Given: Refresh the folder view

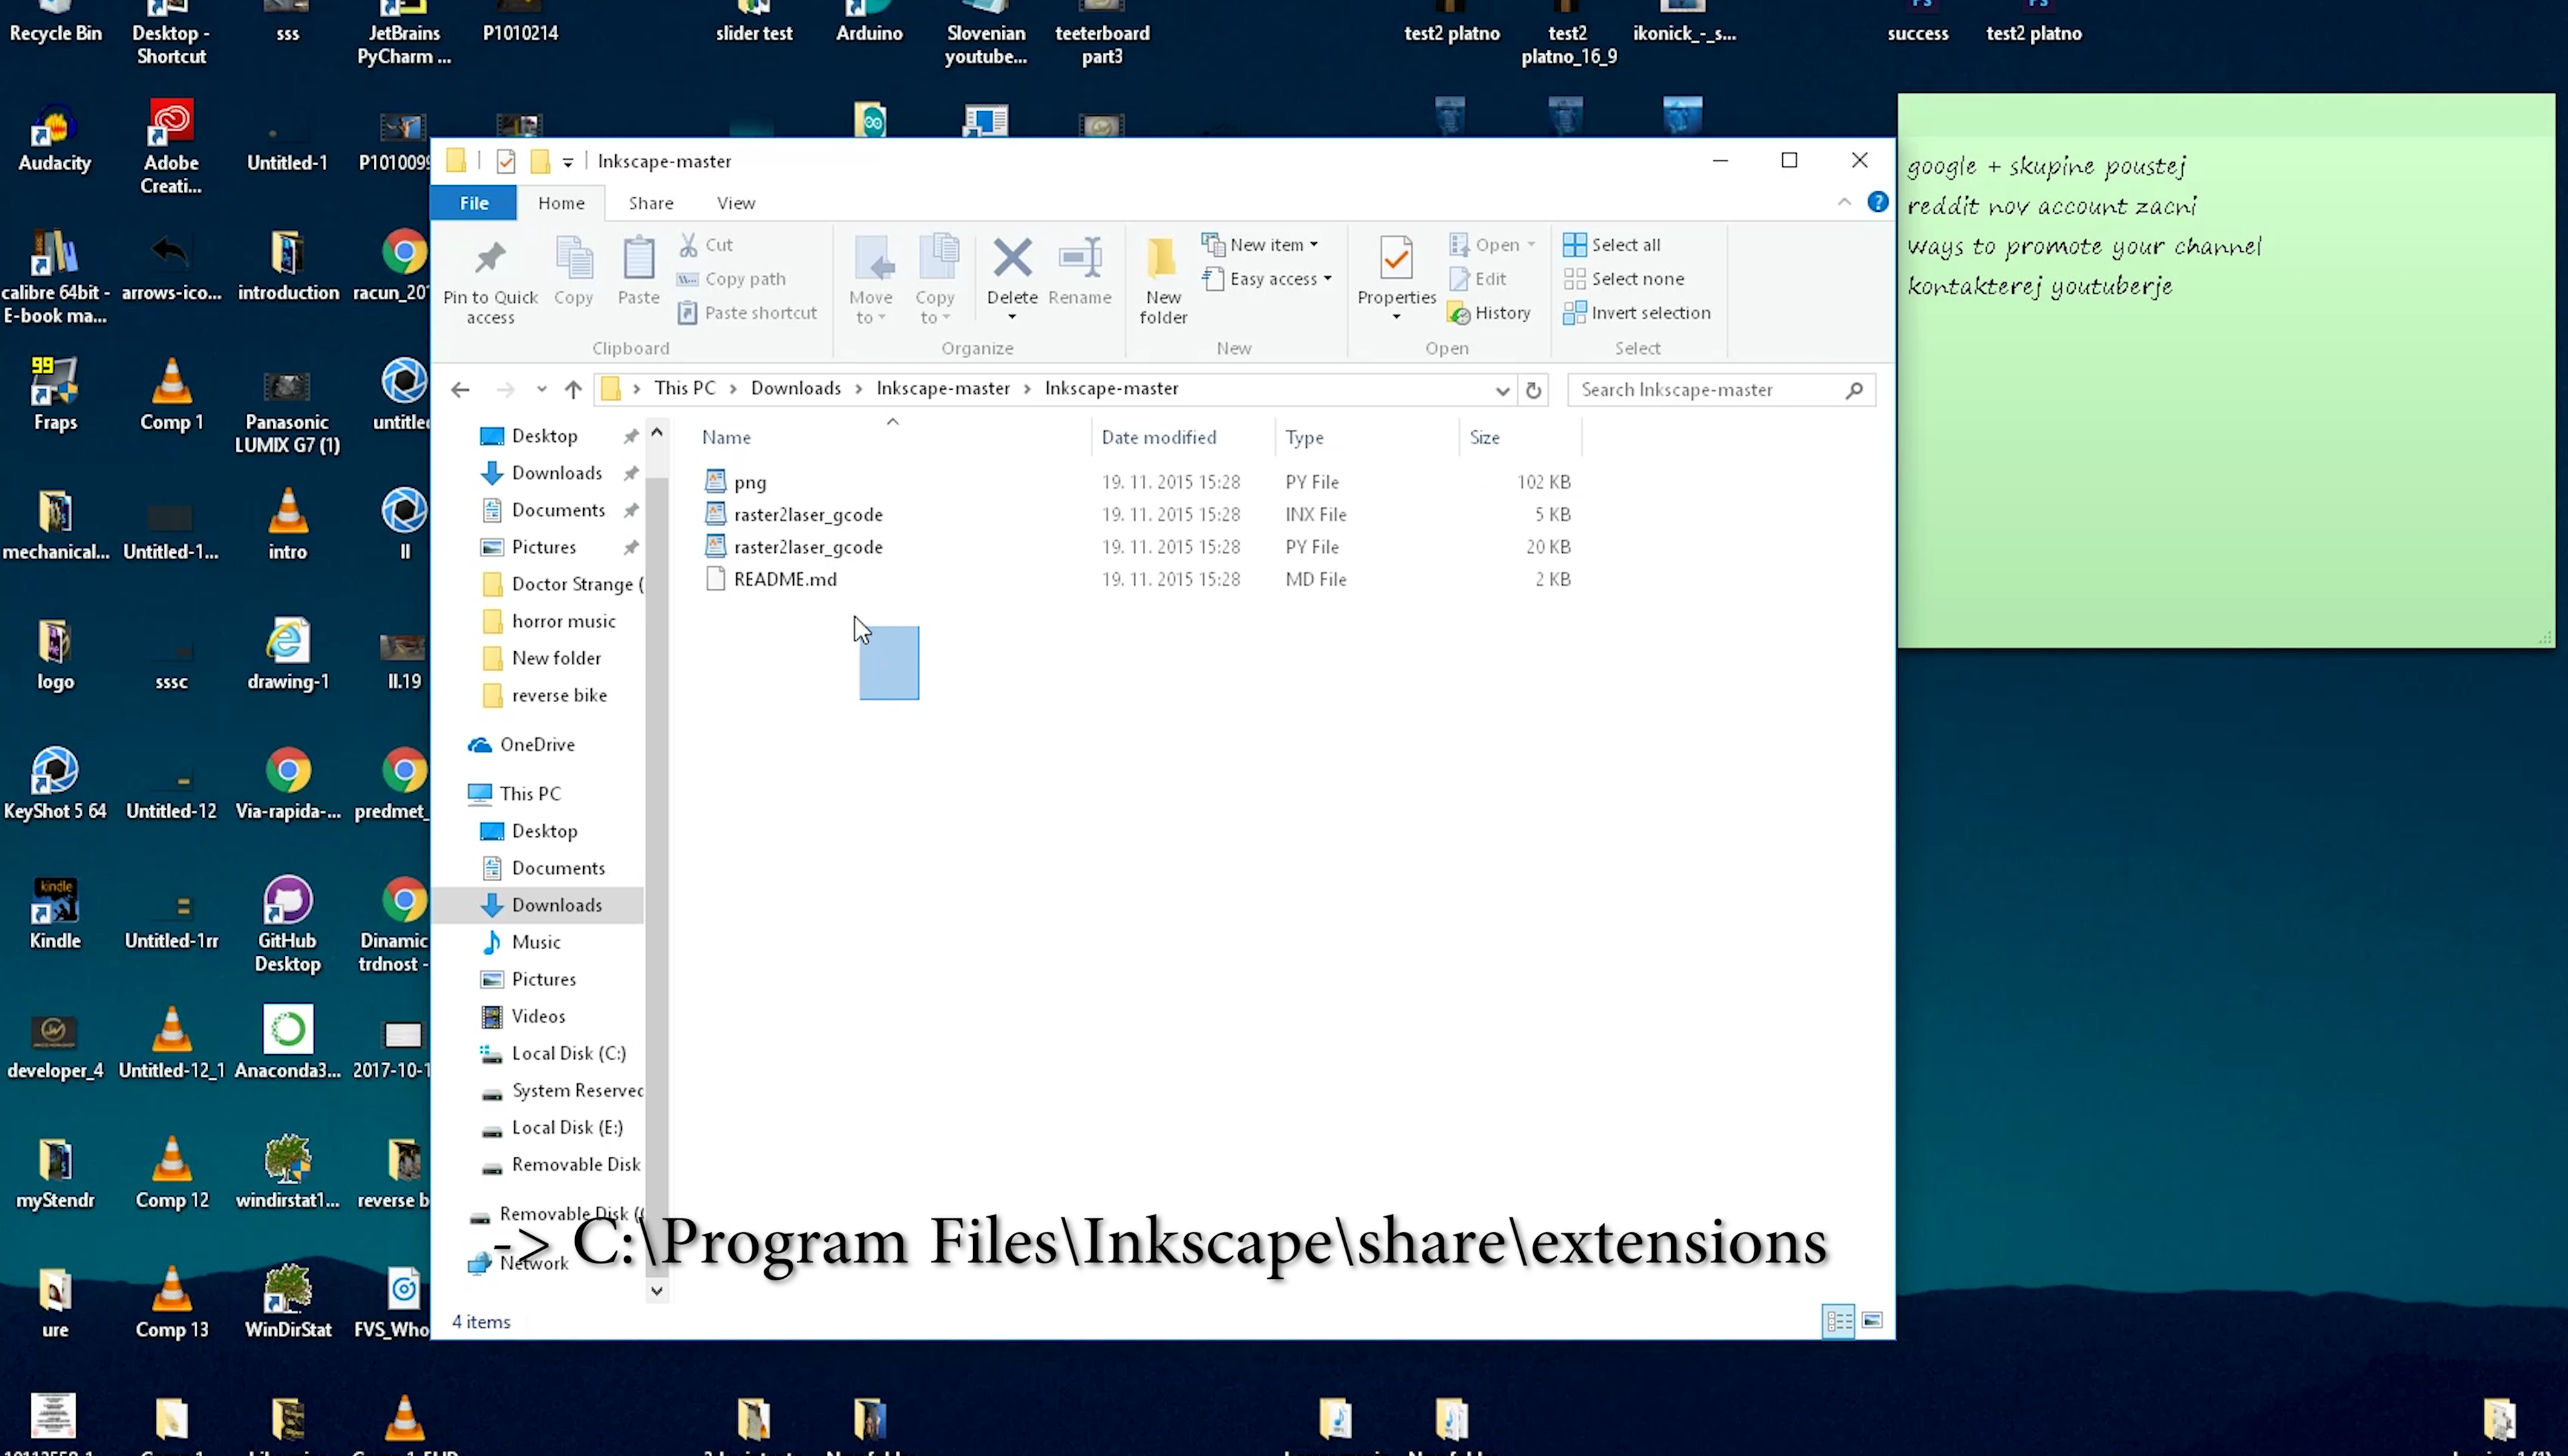Looking at the screenshot, I should (x=1533, y=390).
